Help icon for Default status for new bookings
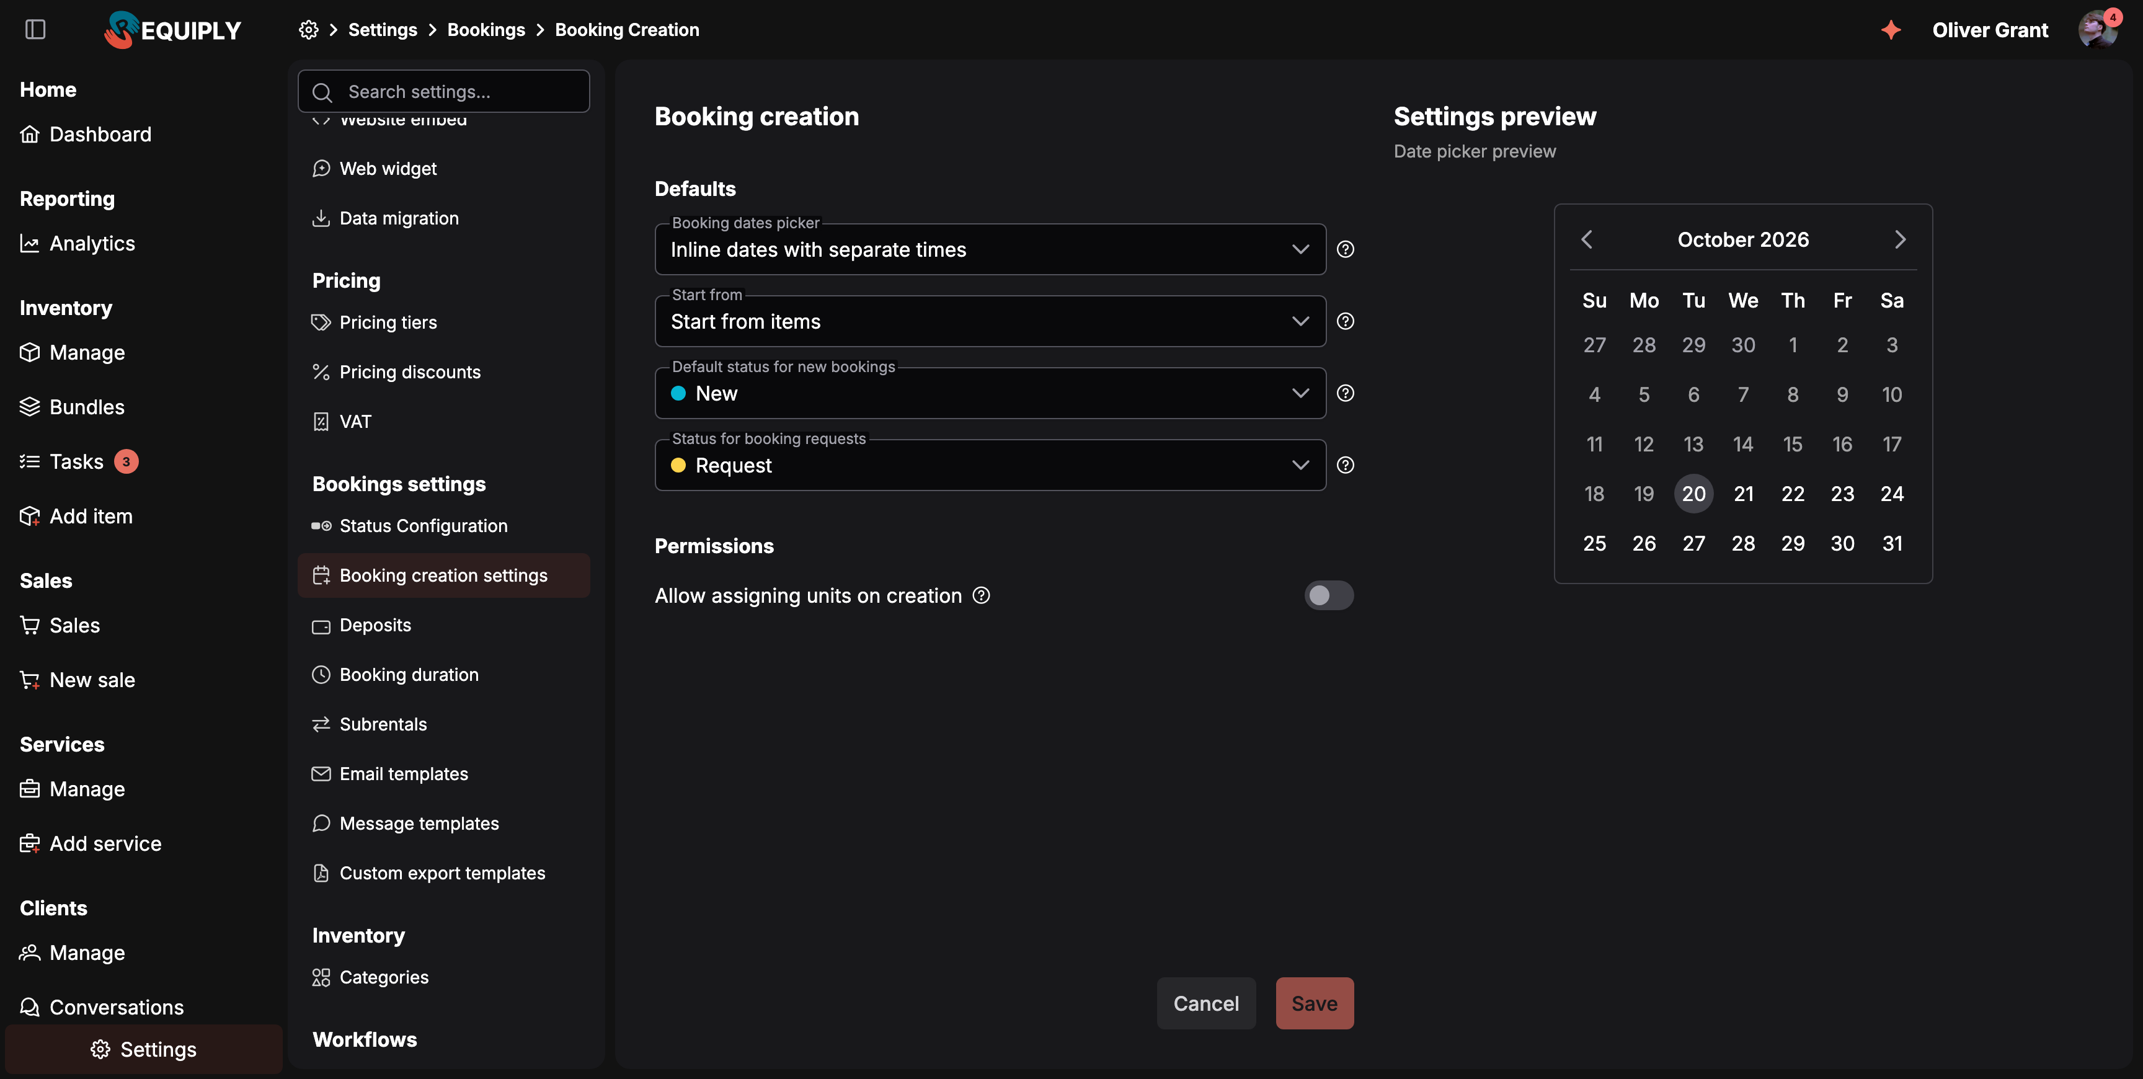This screenshot has width=2143, height=1079. pyautogui.click(x=1345, y=394)
